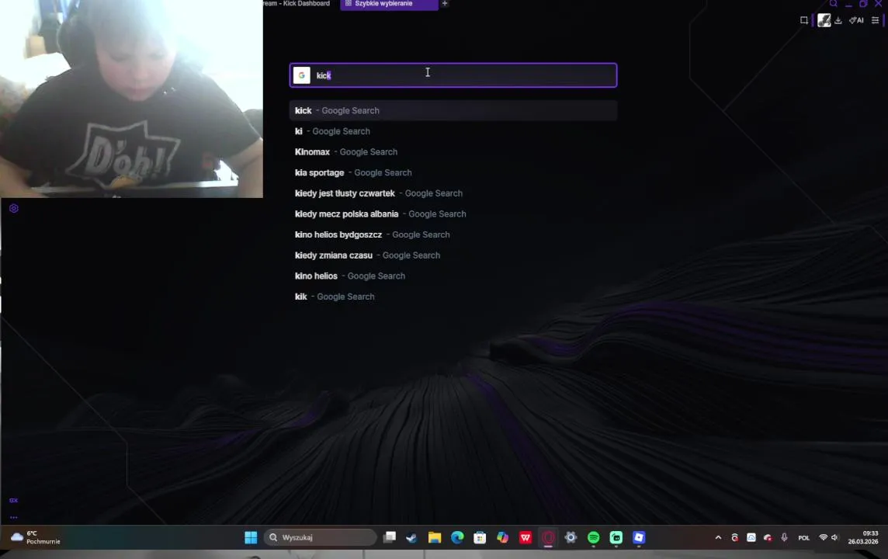Open the POL language switcher
The image size is (888, 559).
[803, 537]
